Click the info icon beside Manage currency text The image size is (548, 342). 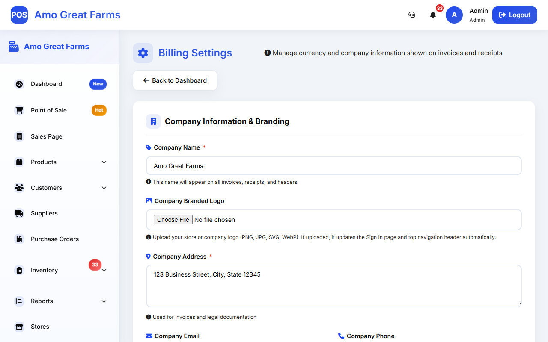pos(268,53)
